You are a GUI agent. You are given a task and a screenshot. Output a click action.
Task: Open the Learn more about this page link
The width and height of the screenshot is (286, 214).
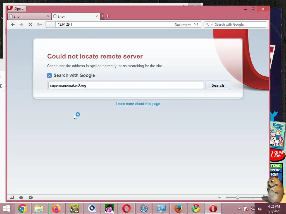138,104
